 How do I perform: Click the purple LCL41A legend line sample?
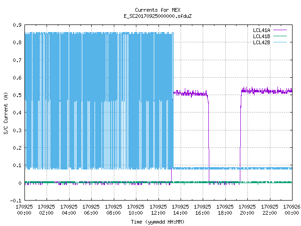pos(280,30)
